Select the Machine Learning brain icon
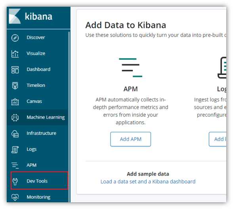Screen dimensions: 233x209 point(15,117)
